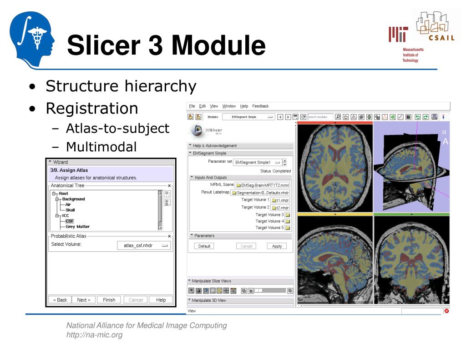Click the letter A annotation slice icon
This screenshot has height=349, width=466.
213,291
